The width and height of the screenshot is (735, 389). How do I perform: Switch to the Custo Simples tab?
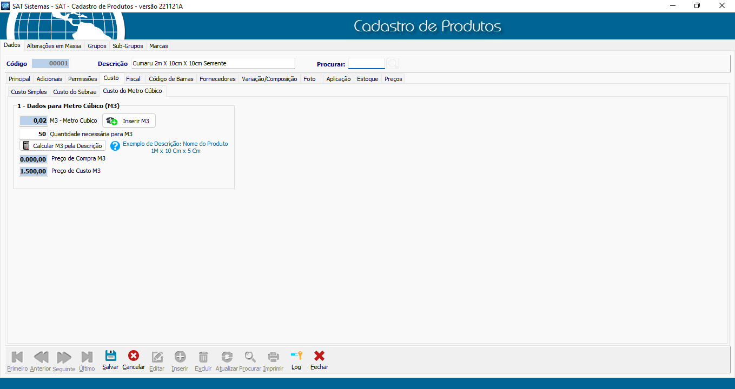pos(29,92)
